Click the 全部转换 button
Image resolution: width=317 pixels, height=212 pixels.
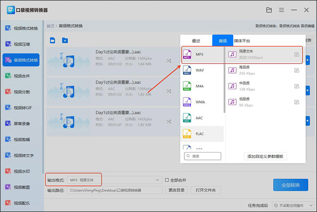coord(290,185)
